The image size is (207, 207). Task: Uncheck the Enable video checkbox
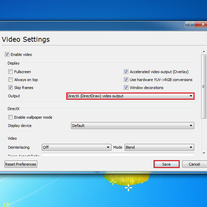7,55
